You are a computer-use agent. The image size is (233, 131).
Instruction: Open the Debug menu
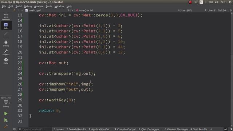pos(28,7)
